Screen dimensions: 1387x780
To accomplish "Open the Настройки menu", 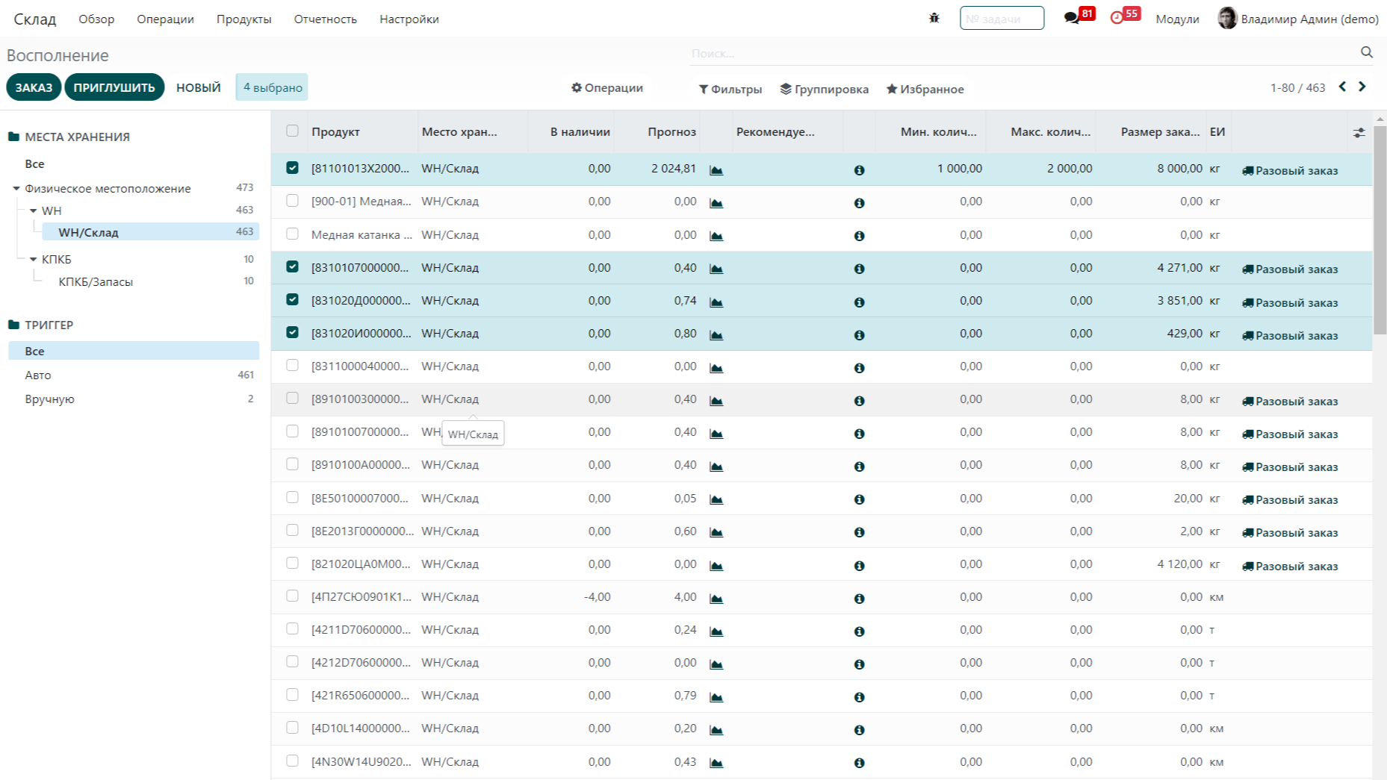I will [409, 19].
